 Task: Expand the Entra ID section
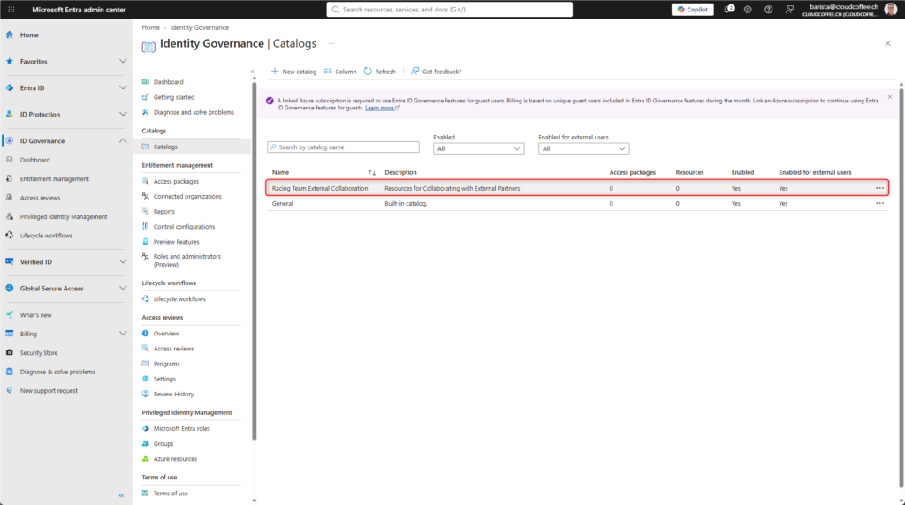click(123, 87)
